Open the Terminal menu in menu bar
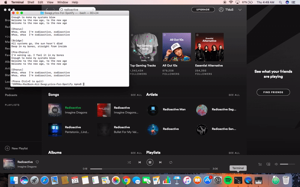The image size is (300, 187). tap(17, 2)
